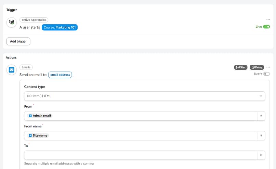Open the trigger three-dot options menu
The width and height of the screenshot is (276, 169).
coord(268,20)
